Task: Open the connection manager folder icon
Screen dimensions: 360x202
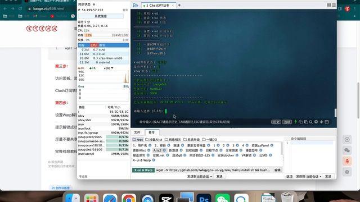Action: click(136, 5)
